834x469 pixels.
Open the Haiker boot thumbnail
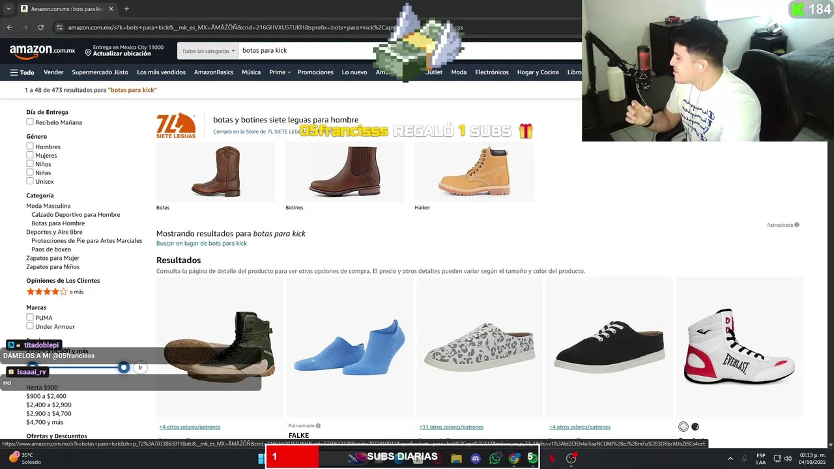coord(474,172)
